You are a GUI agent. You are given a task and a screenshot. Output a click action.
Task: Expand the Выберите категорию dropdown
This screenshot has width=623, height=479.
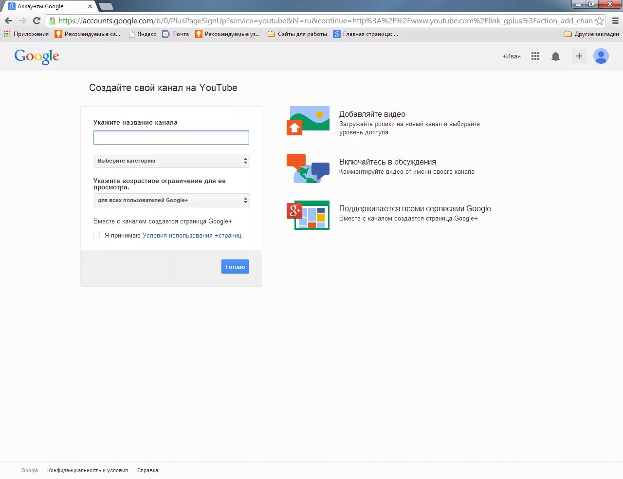(172, 161)
